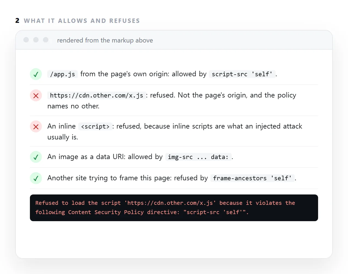
Task: Click 'An image as a data URI' text
Action: [86, 157]
